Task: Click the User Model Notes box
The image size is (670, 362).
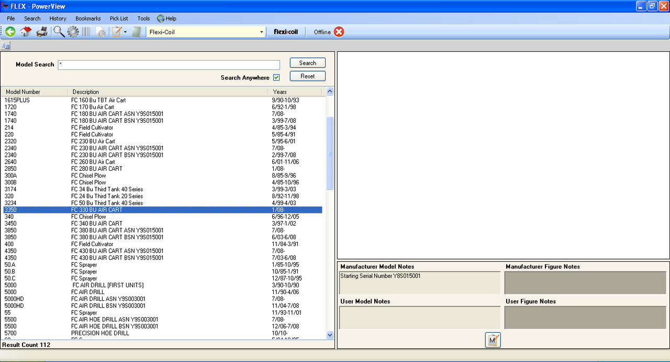Action: [x=420, y=318]
